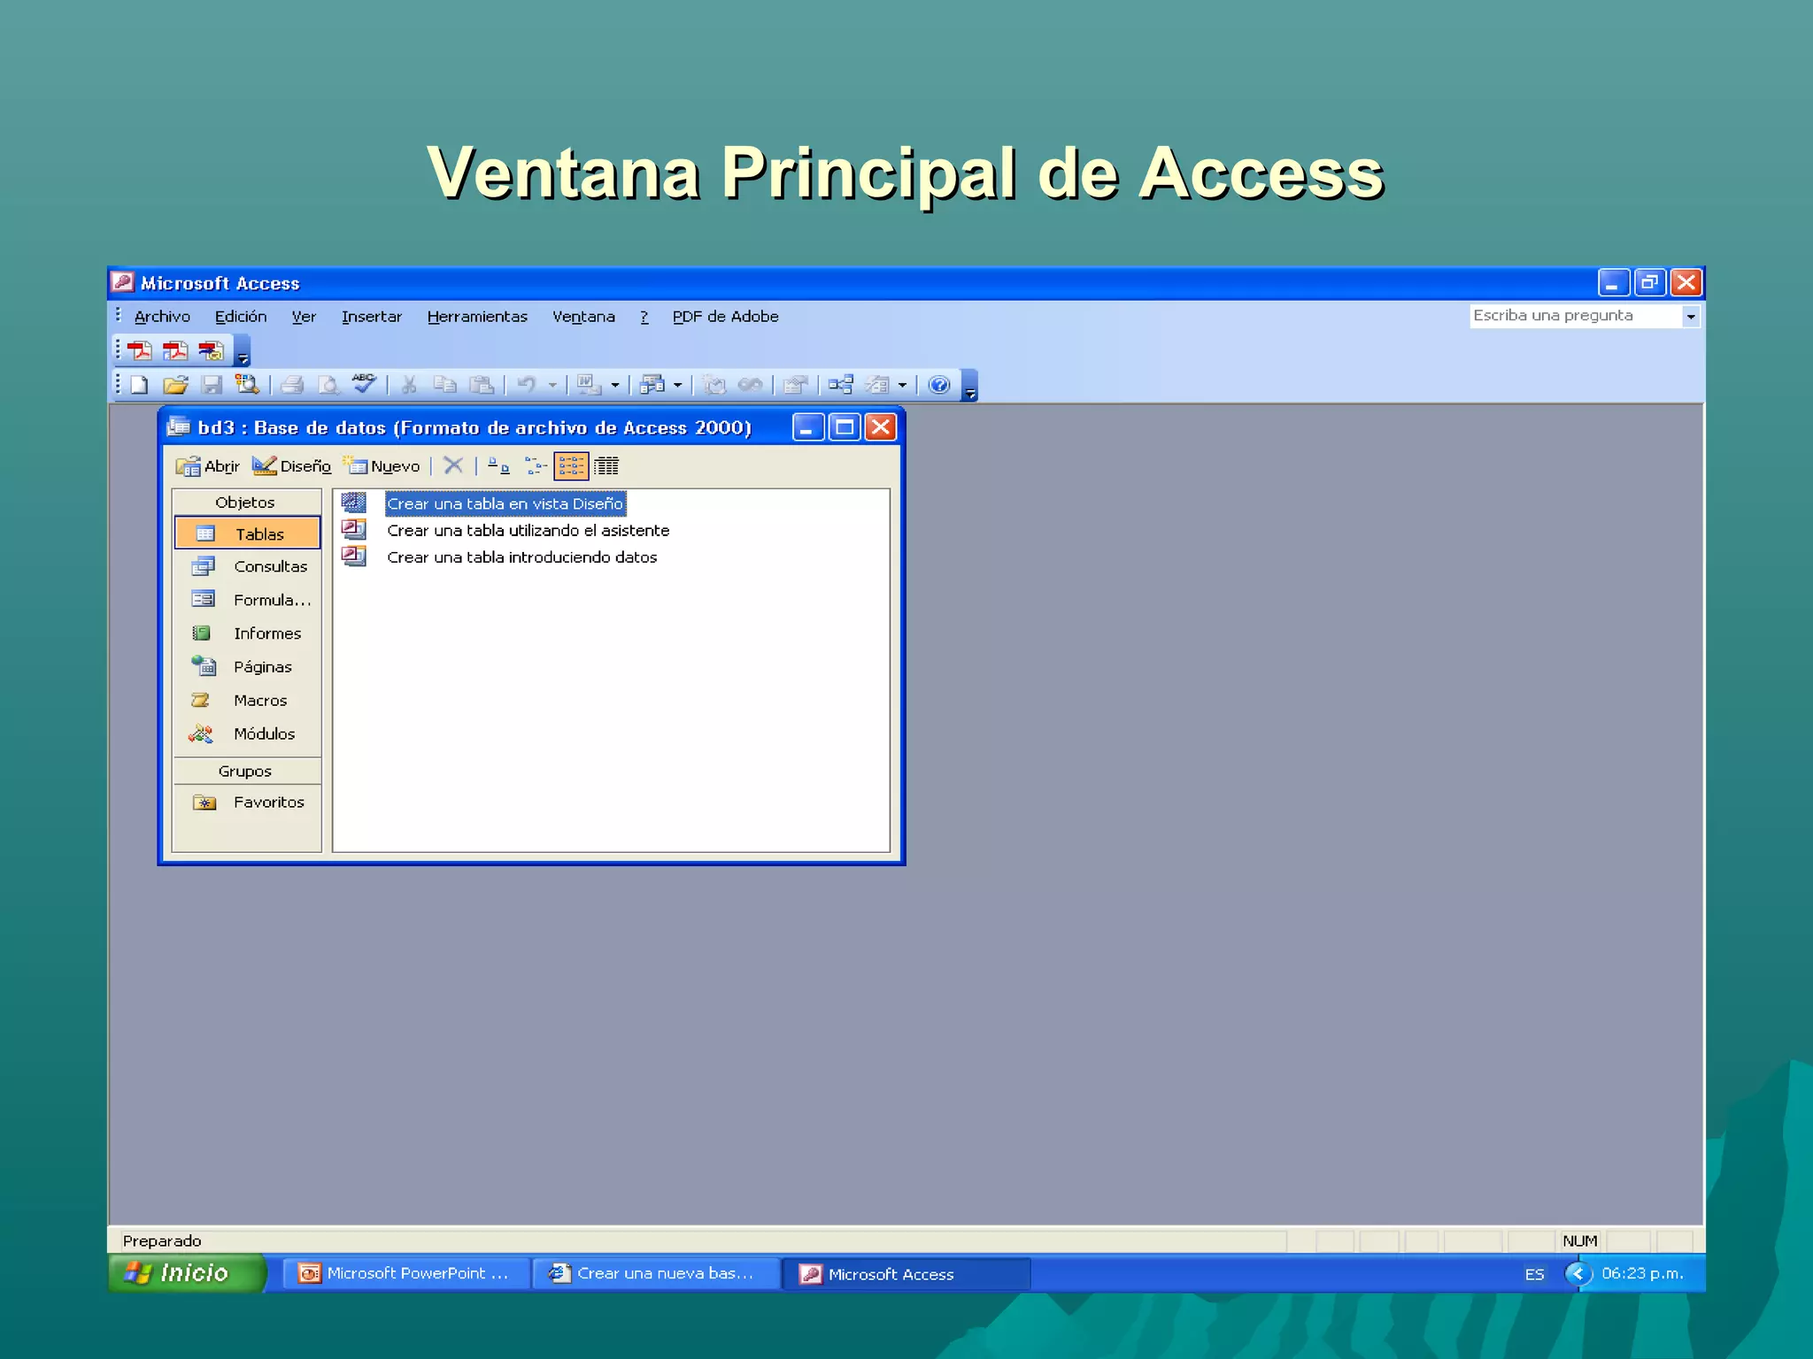The width and height of the screenshot is (1813, 1359).
Task: Select Informes in the Objetos list
Action: click(x=247, y=633)
